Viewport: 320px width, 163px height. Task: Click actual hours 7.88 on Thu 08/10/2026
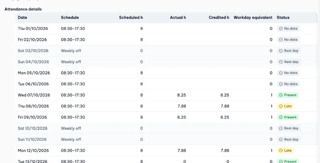181,106
